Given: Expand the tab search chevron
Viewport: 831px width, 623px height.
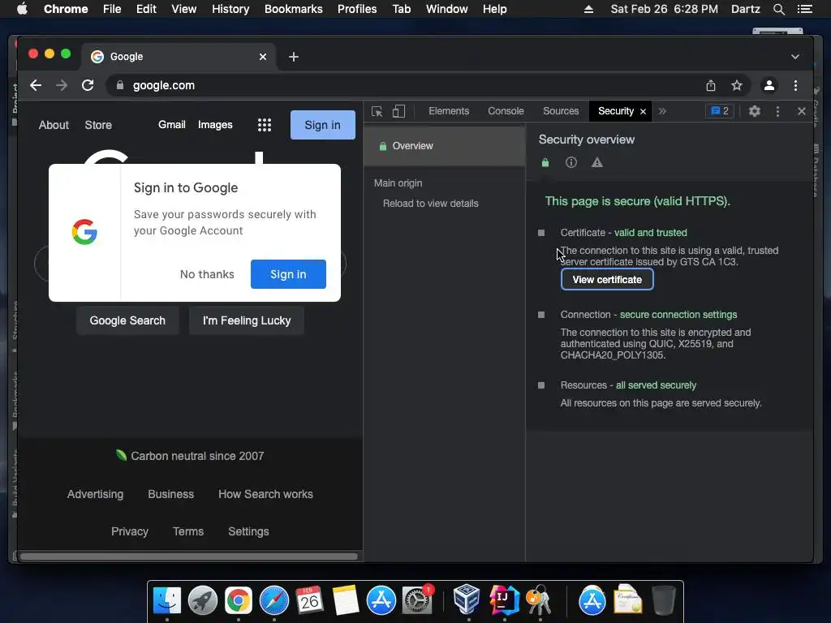Looking at the screenshot, I should pyautogui.click(x=795, y=57).
